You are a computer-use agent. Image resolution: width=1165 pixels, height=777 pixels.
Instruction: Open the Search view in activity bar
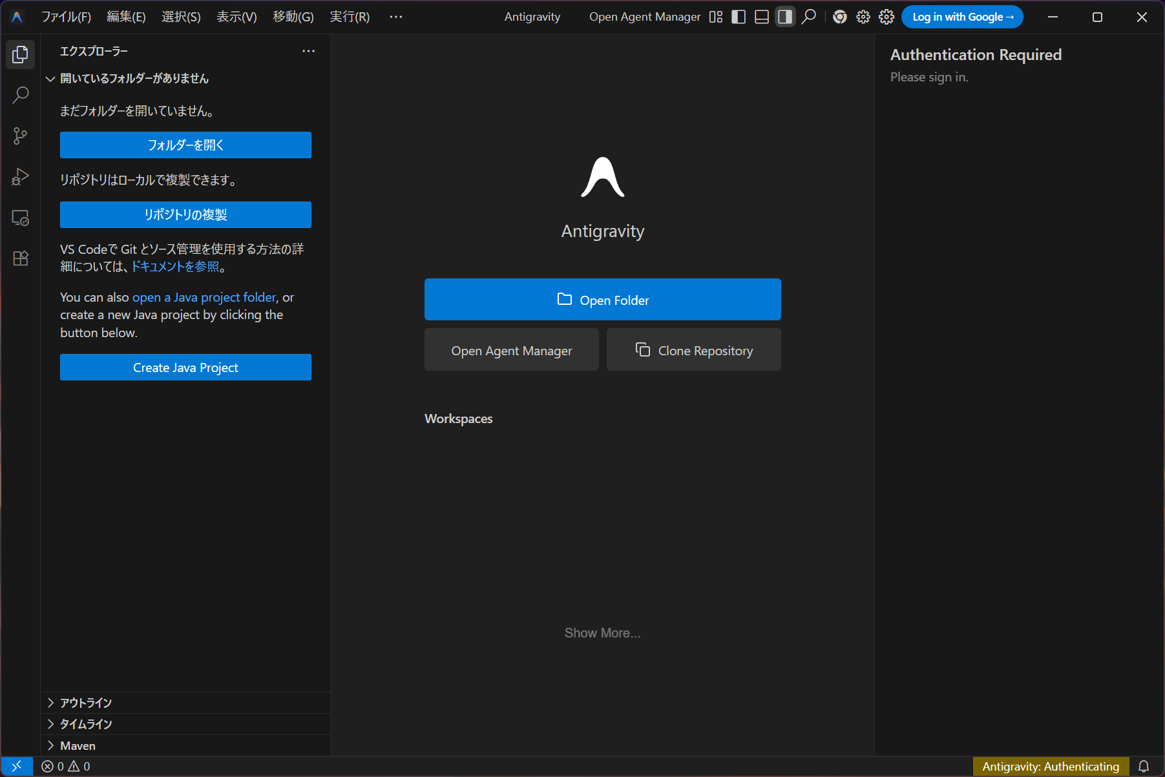(x=21, y=96)
